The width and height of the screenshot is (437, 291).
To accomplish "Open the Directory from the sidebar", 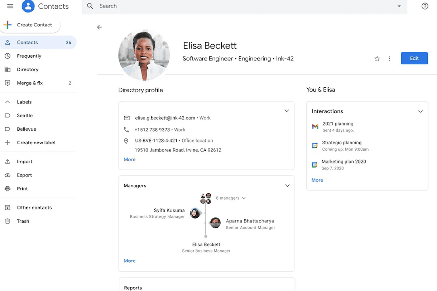I will tap(27, 69).
